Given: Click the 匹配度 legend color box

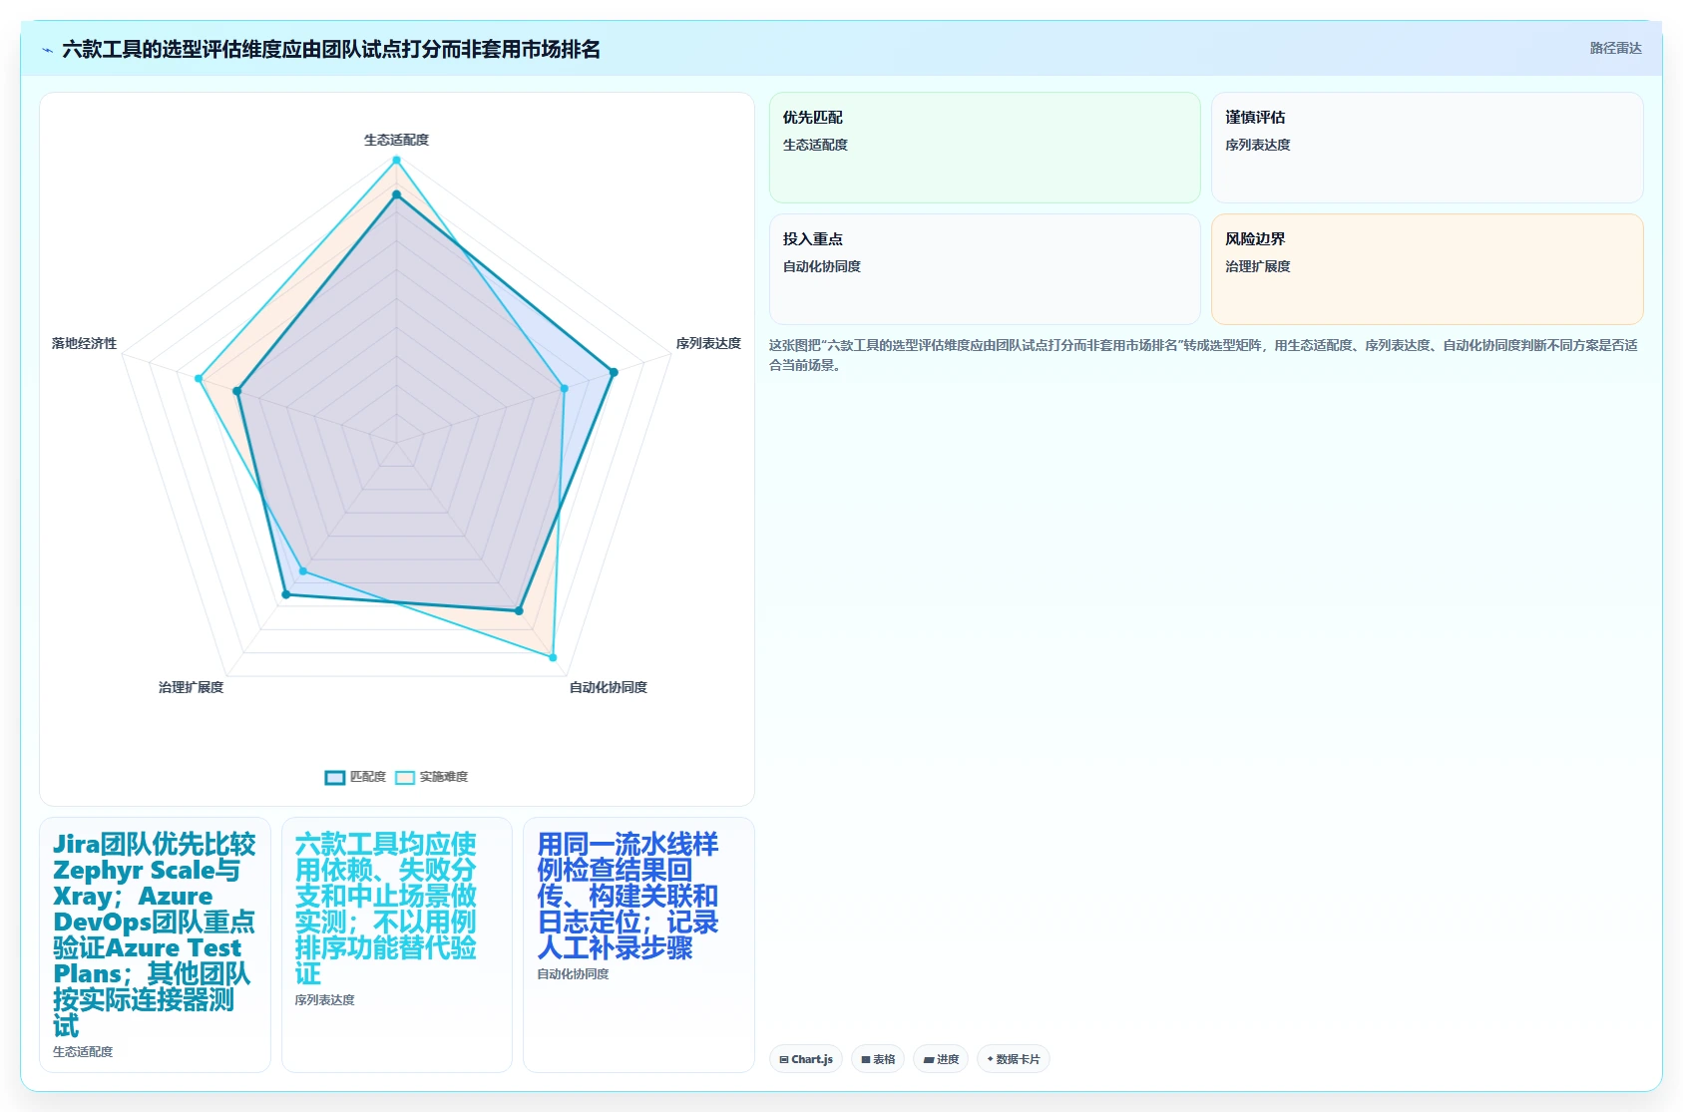Looking at the screenshot, I should click(x=335, y=778).
